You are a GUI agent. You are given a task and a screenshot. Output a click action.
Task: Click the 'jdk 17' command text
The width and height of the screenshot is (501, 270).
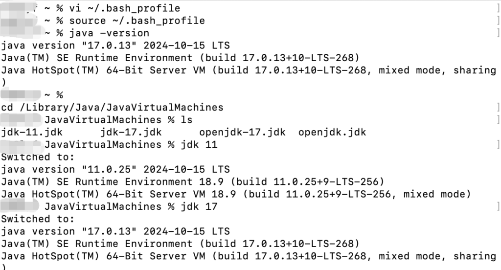tap(199, 206)
